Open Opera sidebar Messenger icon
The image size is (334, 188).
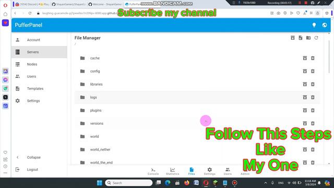click(x=5, y=80)
